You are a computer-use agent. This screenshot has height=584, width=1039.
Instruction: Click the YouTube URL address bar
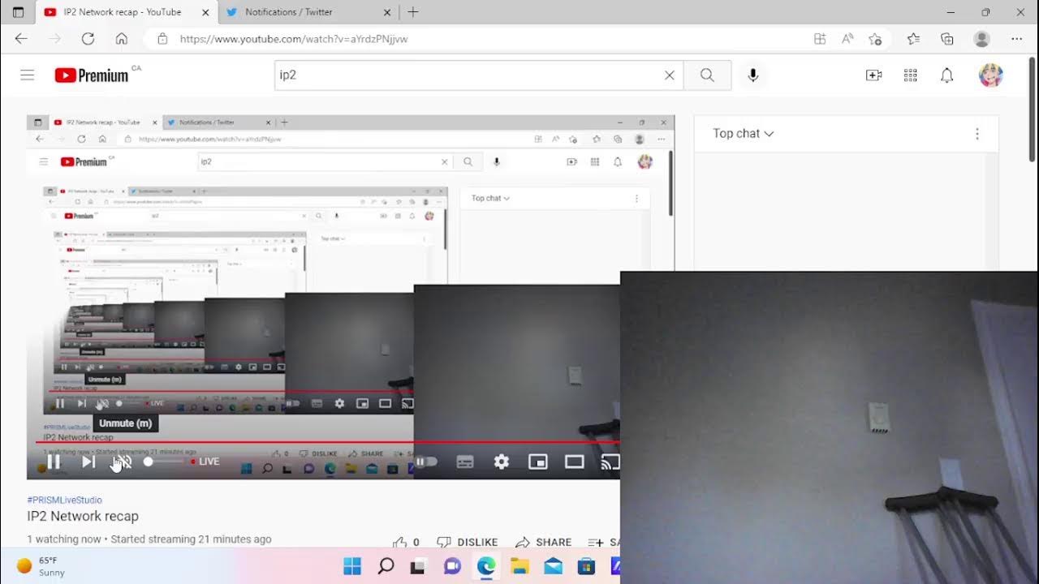click(487, 39)
